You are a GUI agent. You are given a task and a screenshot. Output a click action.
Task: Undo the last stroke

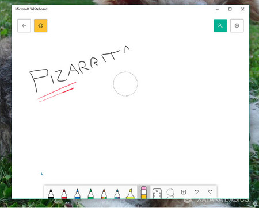pyautogui.click(x=197, y=192)
